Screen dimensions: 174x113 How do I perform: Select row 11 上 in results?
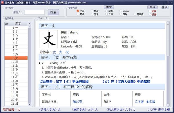click(16, 66)
